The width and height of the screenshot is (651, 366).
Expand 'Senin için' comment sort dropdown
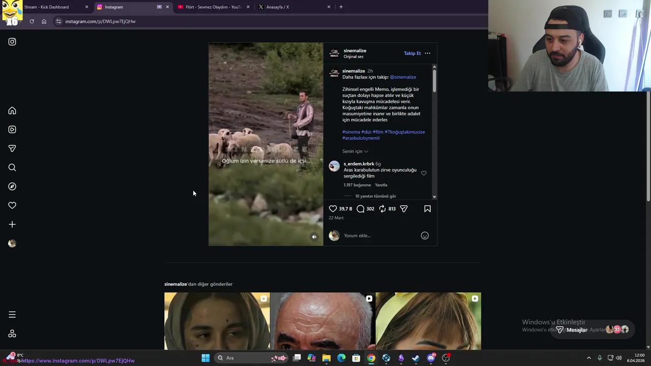pos(355,151)
